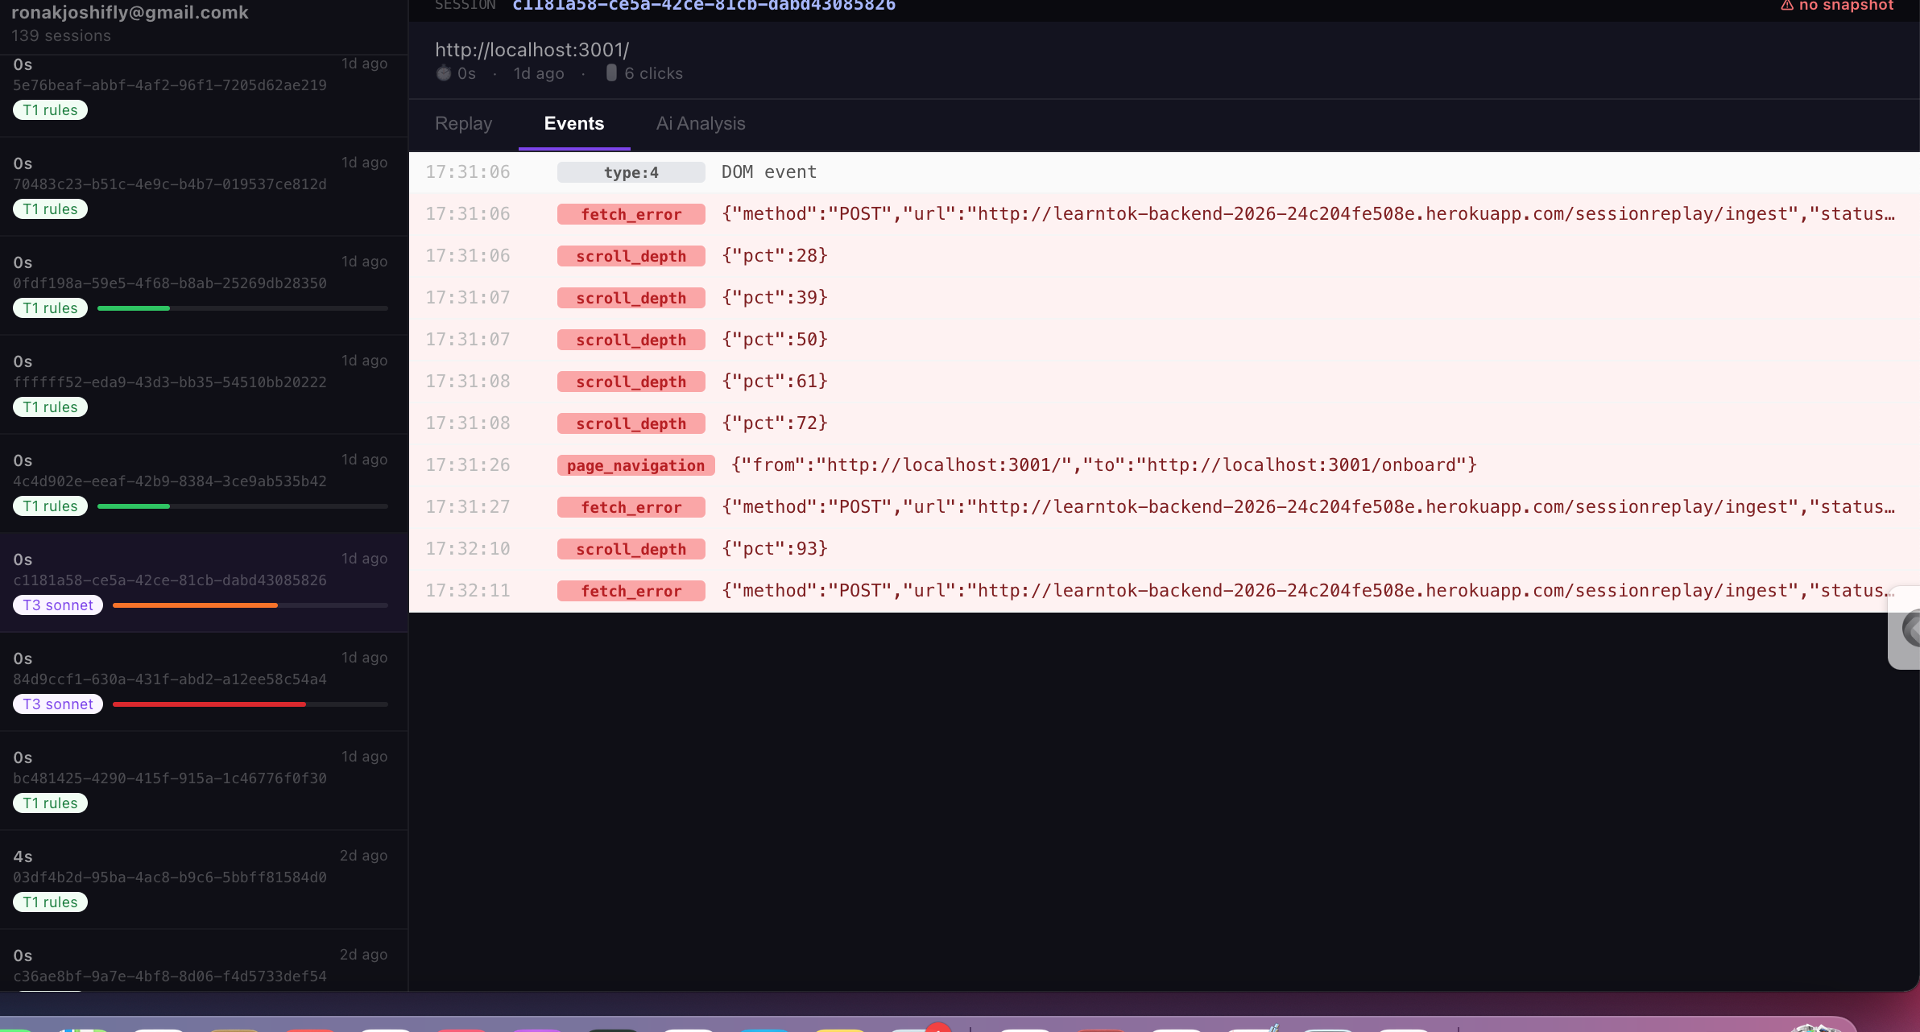Click the T1 rules badge on session 5e76beaf
Viewport: 1920px width, 1032px height.
pos(50,110)
